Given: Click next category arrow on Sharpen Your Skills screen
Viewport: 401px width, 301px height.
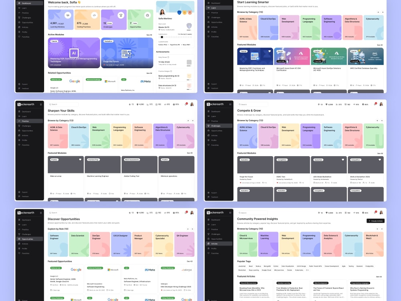Looking at the screenshot, I should 192,120.
